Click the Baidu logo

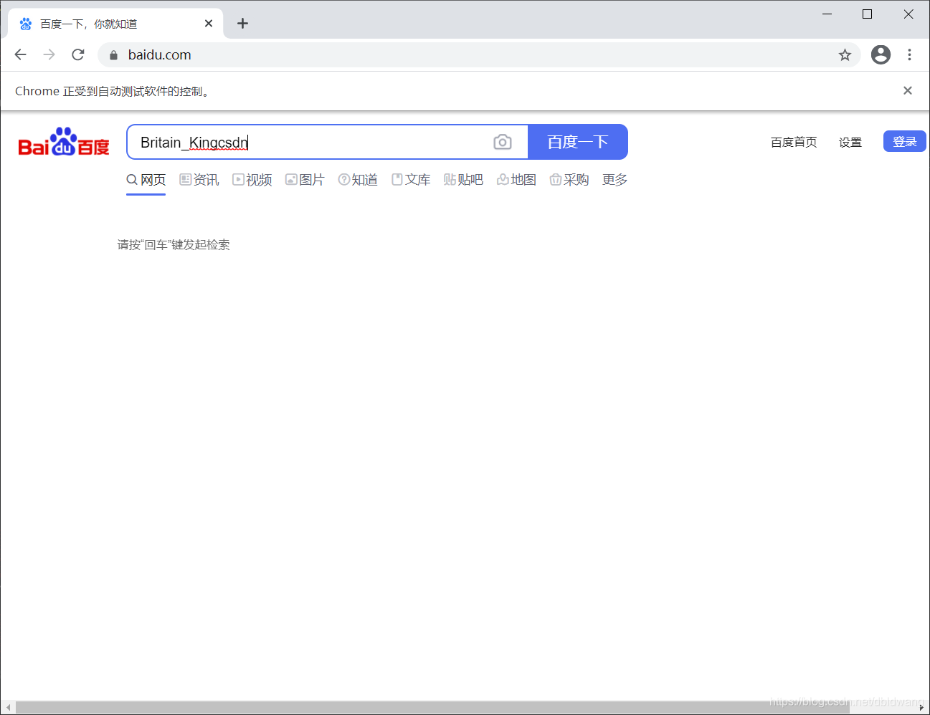[x=64, y=142]
